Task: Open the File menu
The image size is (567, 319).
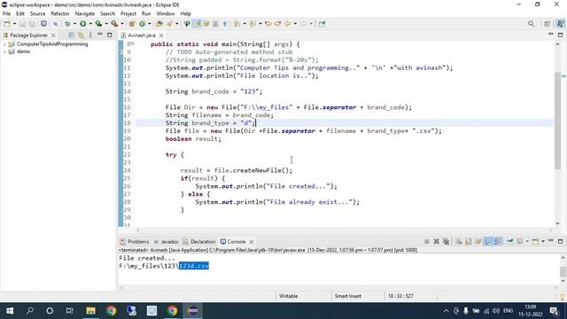Action: 6,14
